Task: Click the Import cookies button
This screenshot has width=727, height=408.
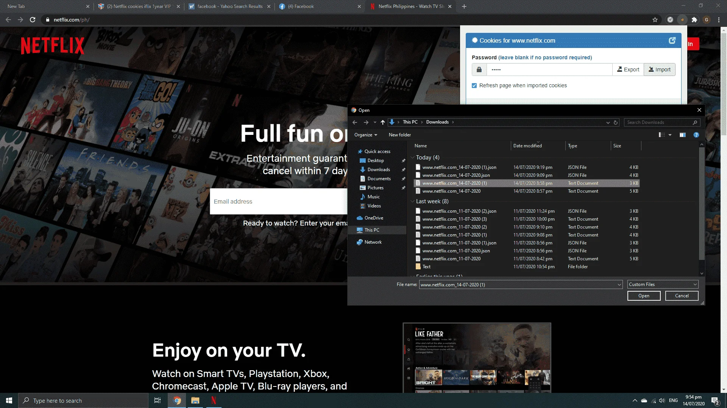Action: [x=659, y=70]
